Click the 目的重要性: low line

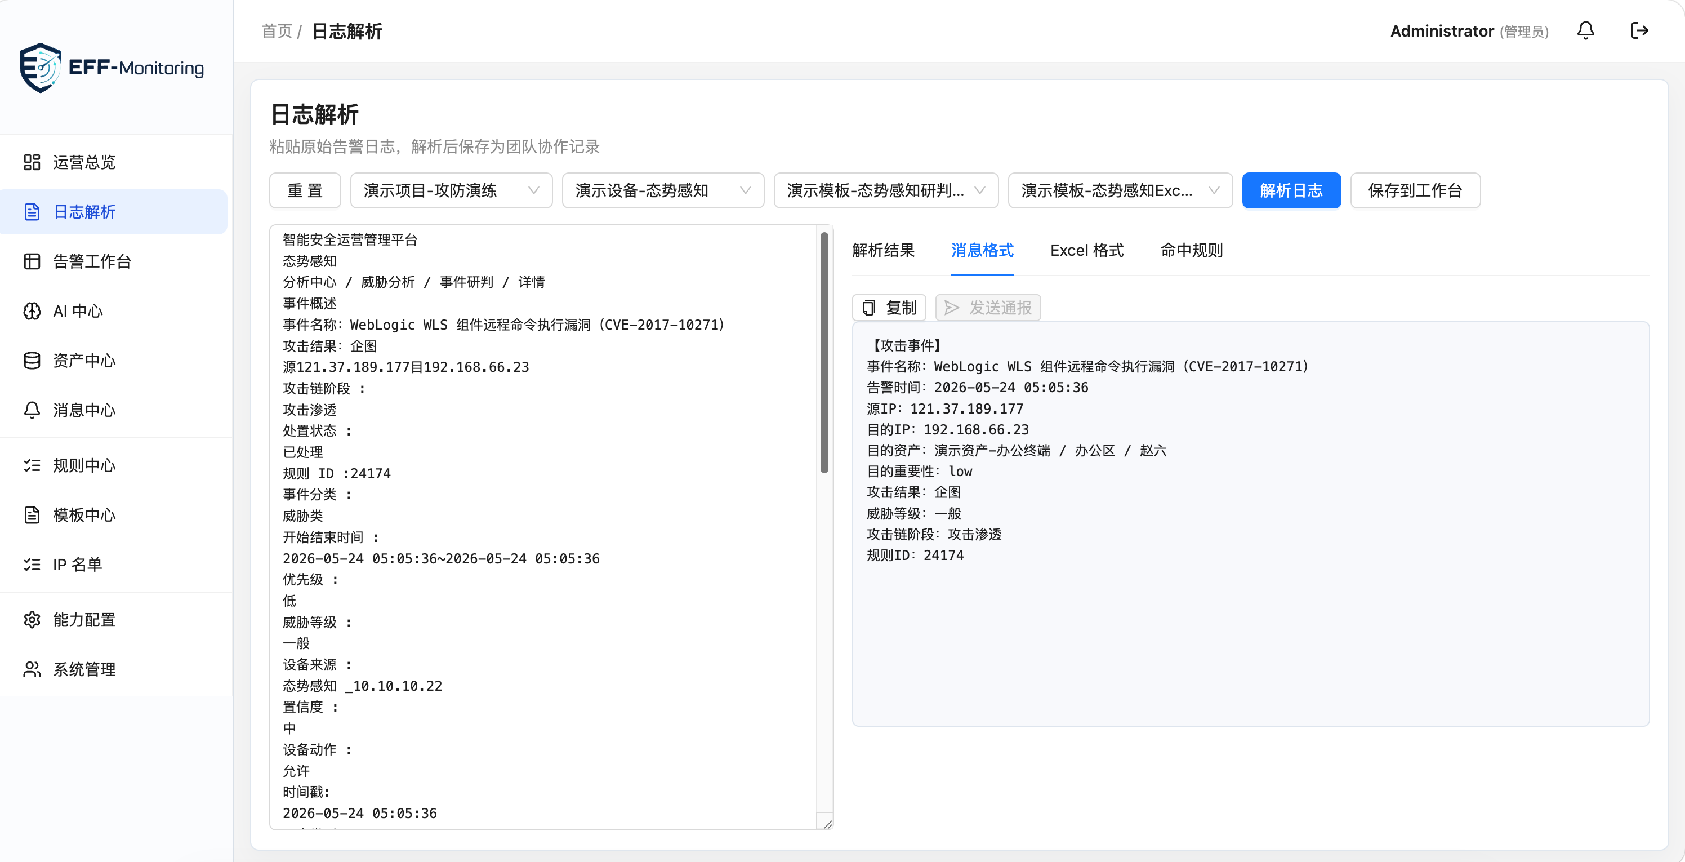tap(919, 471)
